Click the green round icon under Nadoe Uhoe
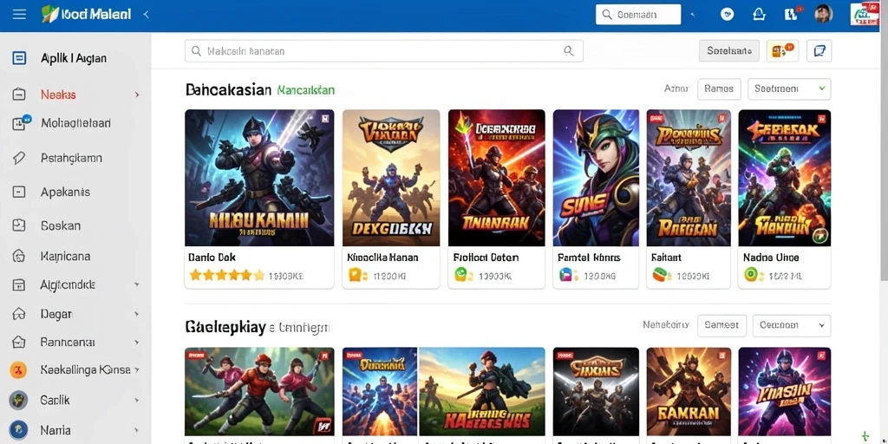888x444 pixels. [753, 275]
